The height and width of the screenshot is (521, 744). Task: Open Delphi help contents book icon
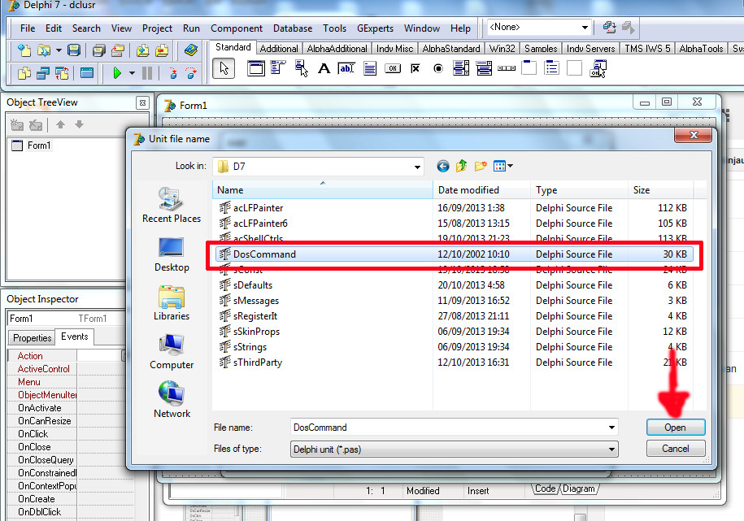[x=191, y=50]
